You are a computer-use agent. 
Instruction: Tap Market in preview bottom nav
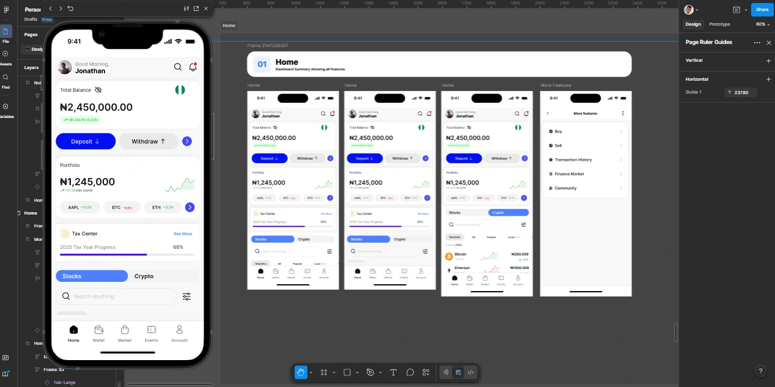click(125, 333)
